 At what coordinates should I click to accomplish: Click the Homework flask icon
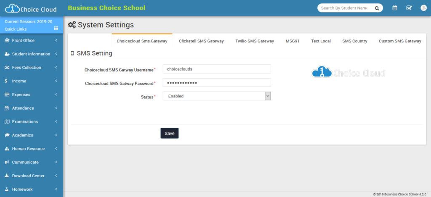[7, 189]
